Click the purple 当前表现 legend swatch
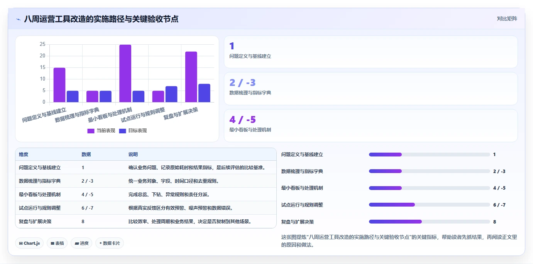The width and height of the screenshot is (533, 264). pyautogui.click(x=91, y=131)
